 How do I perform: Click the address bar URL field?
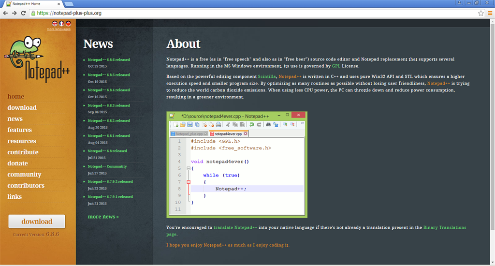[252, 13]
